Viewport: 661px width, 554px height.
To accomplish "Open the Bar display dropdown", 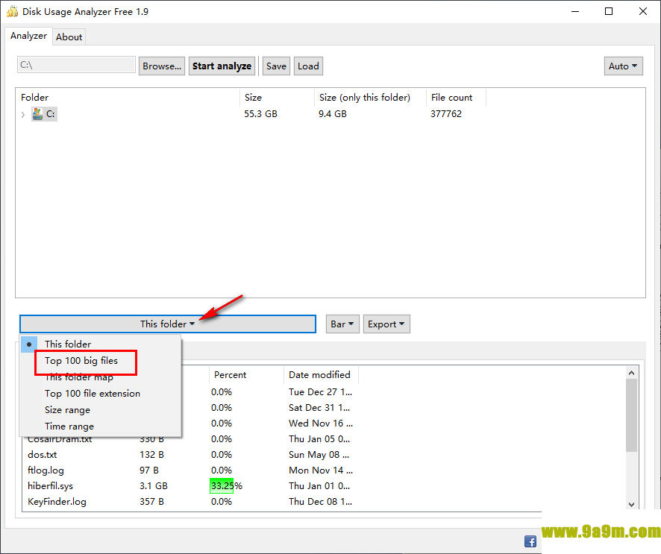I will pyautogui.click(x=342, y=324).
